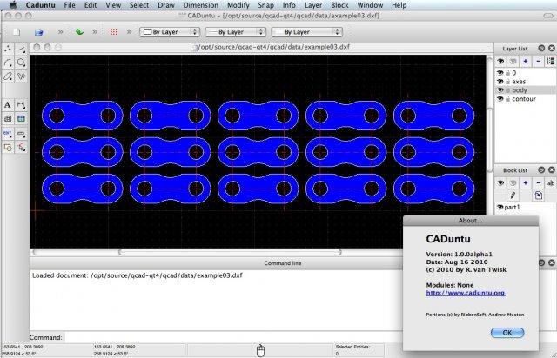Open the Info measuring tools in toolbox
557x358 pixels.
(x=21, y=134)
